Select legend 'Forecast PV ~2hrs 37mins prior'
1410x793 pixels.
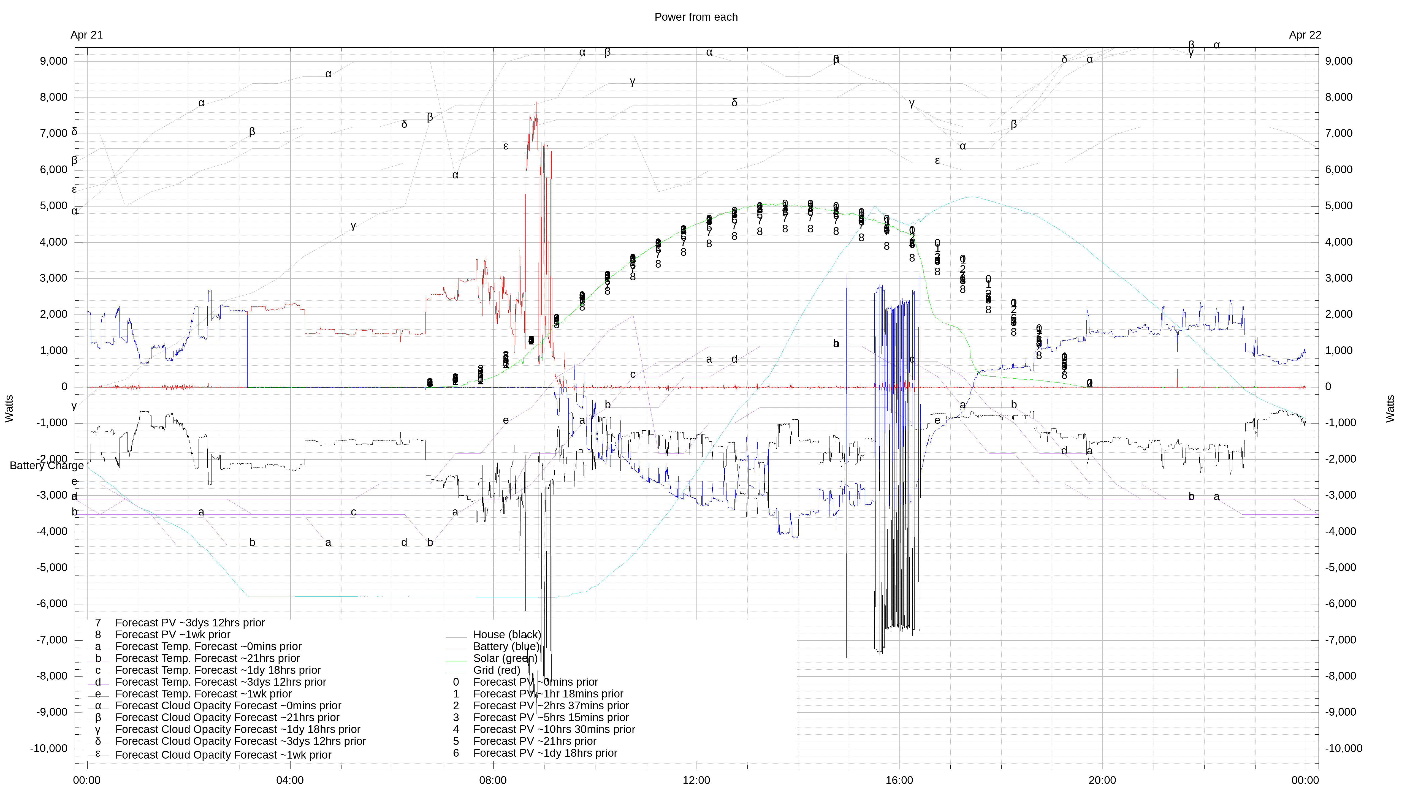click(551, 706)
